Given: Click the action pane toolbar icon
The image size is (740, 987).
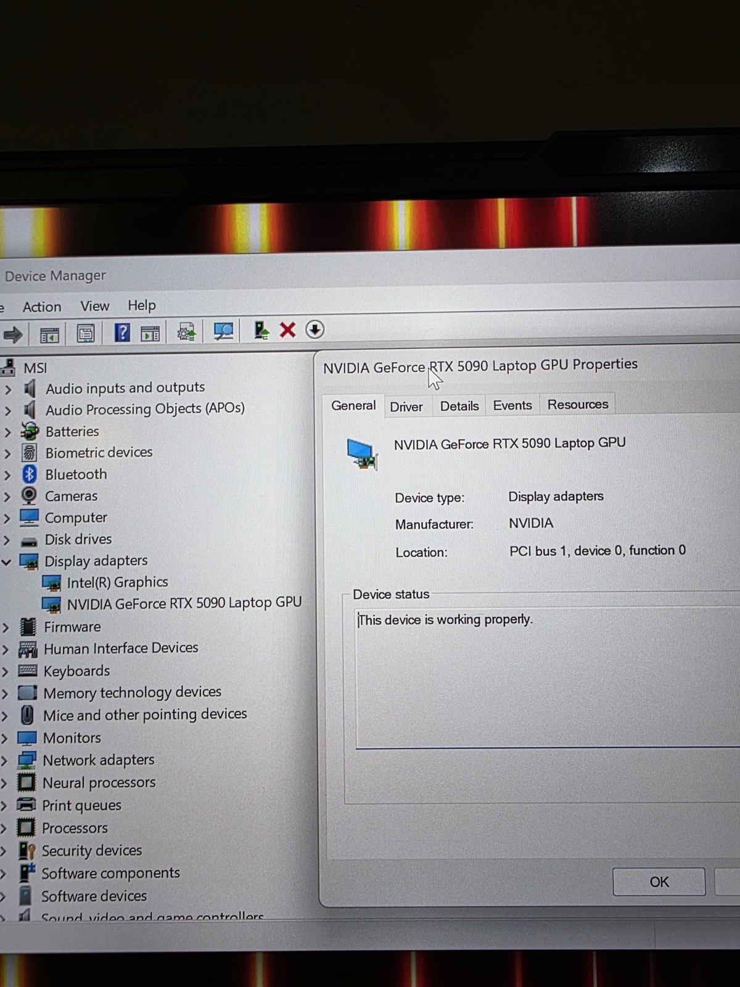Looking at the screenshot, I should click(x=150, y=333).
